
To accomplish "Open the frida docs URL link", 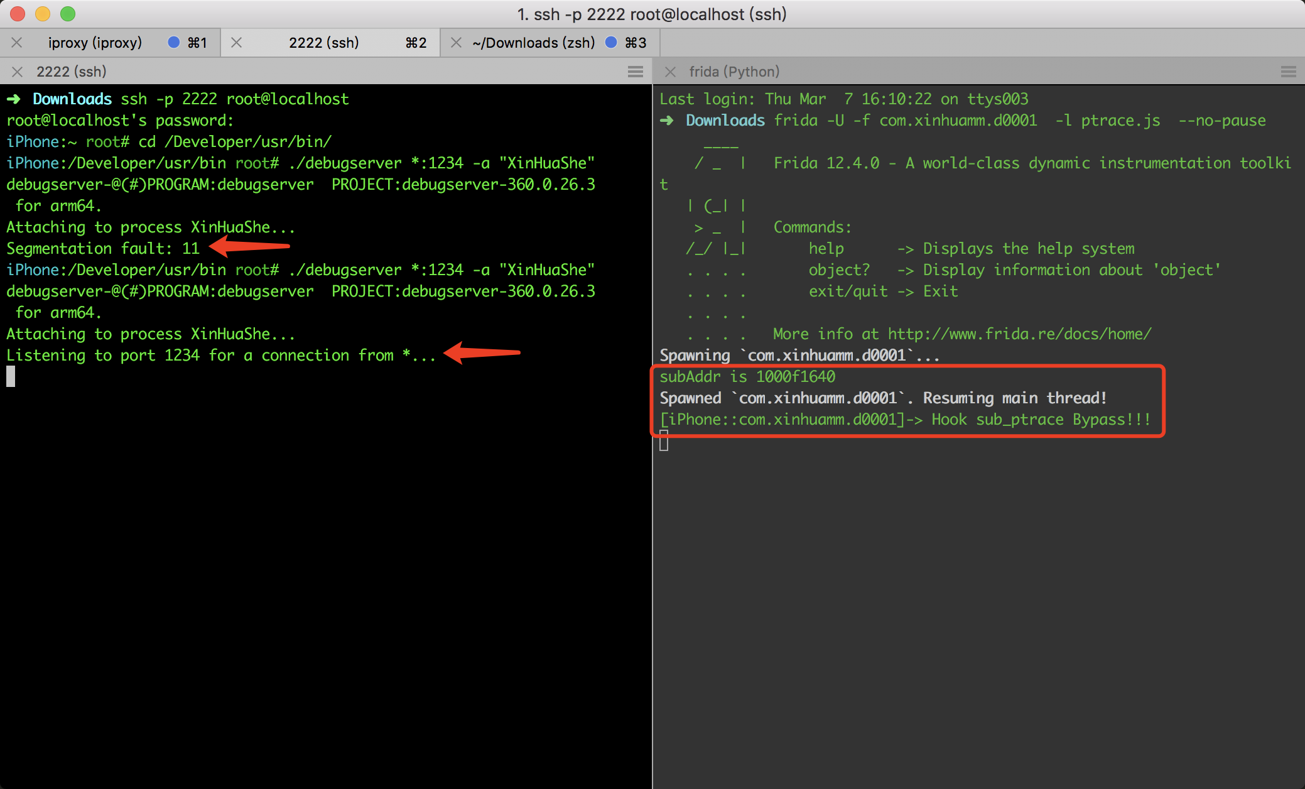I will pyautogui.click(x=1019, y=334).
